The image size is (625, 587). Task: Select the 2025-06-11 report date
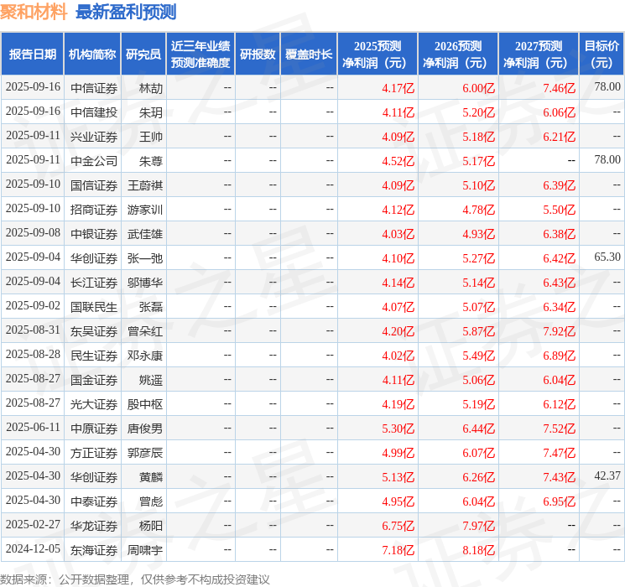[x=33, y=427]
